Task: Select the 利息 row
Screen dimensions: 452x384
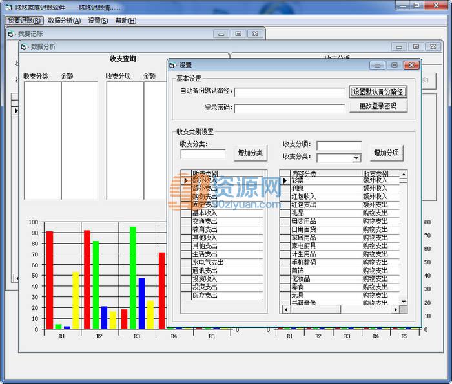Action: coord(340,188)
